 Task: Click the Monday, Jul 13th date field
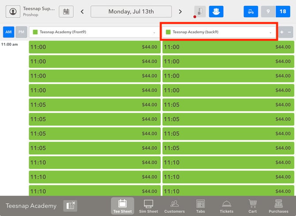(x=131, y=11)
